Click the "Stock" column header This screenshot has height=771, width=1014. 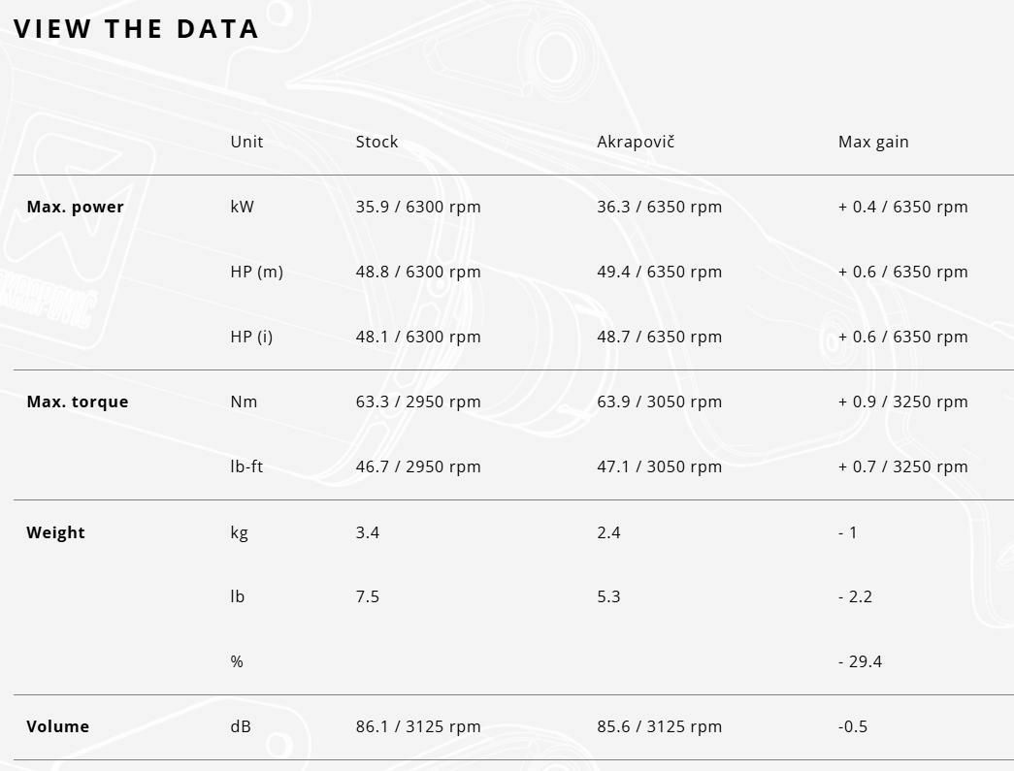[x=376, y=142]
